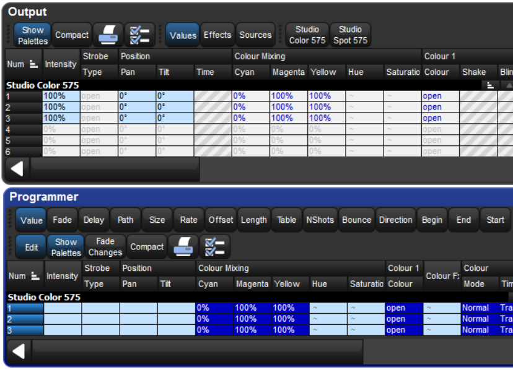Select the End tab in Programmer

coord(463,220)
